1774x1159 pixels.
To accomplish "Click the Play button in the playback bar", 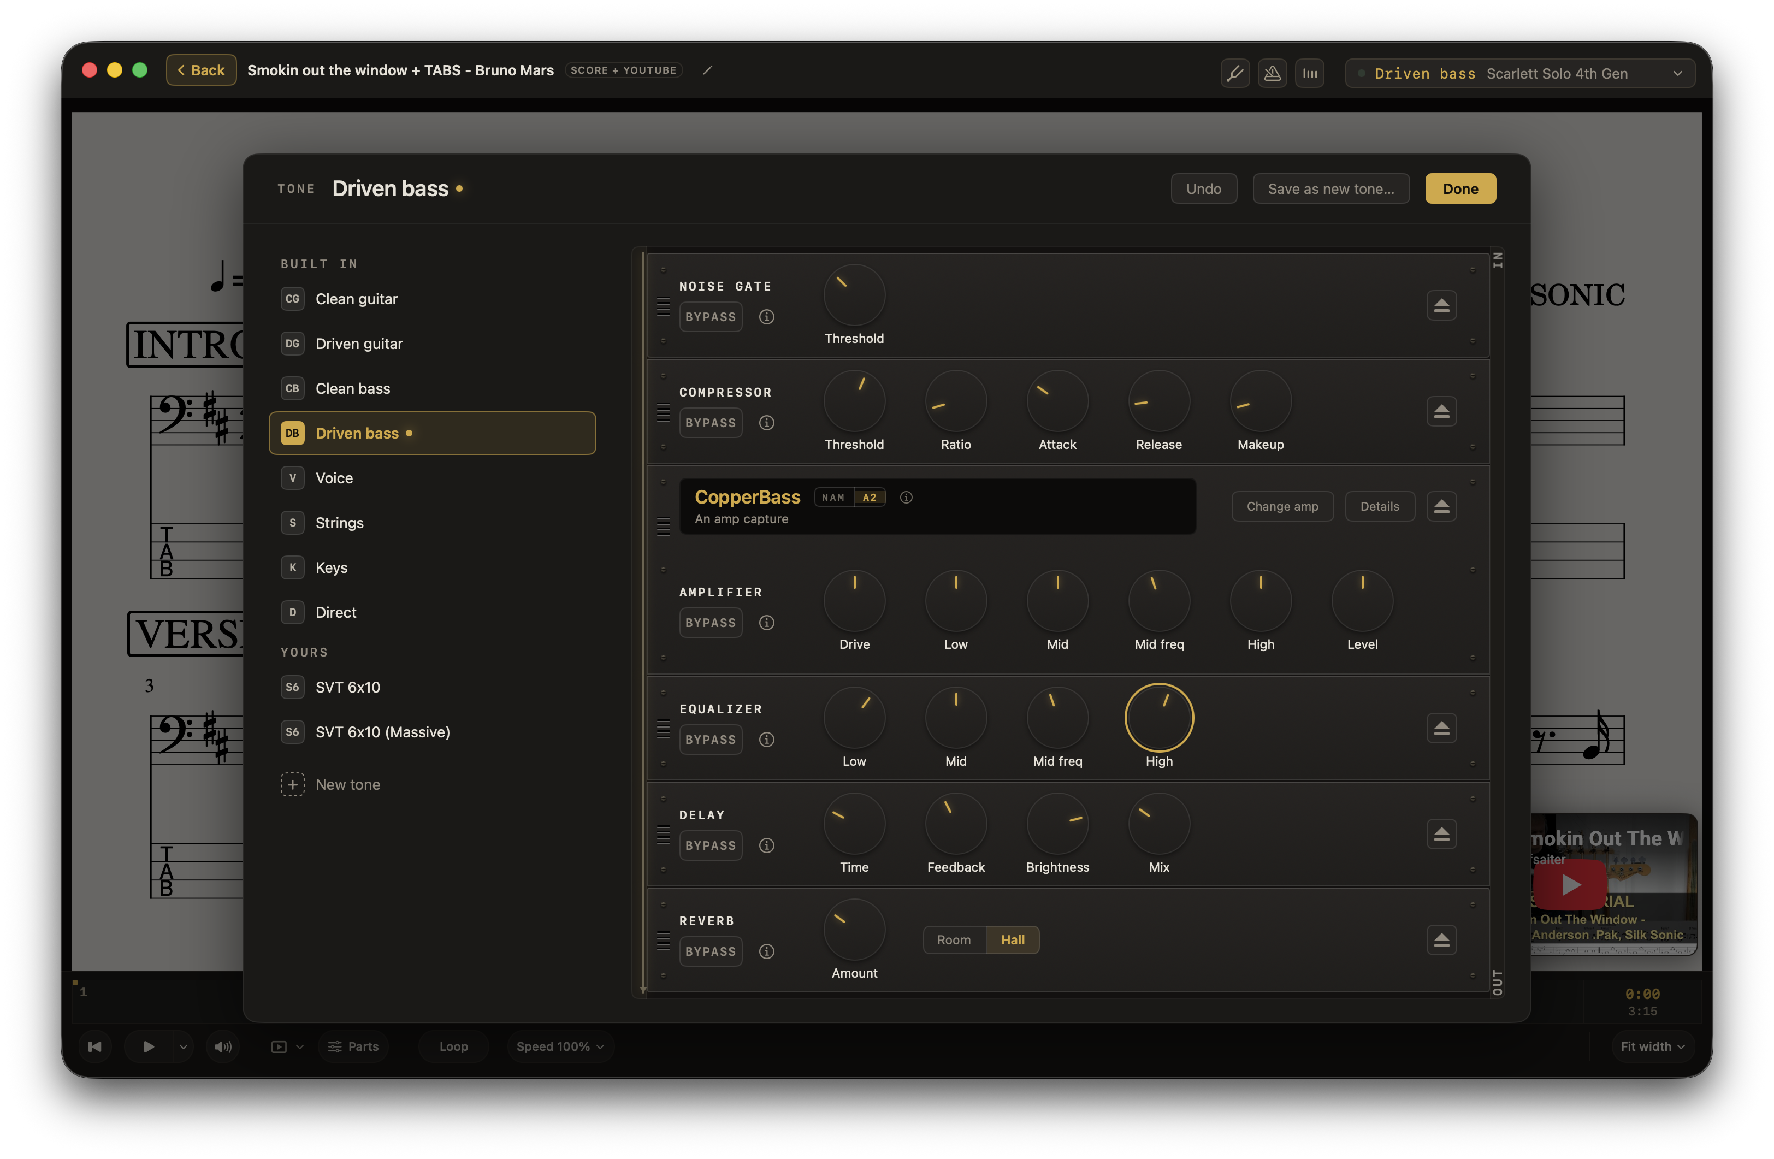I will (149, 1046).
